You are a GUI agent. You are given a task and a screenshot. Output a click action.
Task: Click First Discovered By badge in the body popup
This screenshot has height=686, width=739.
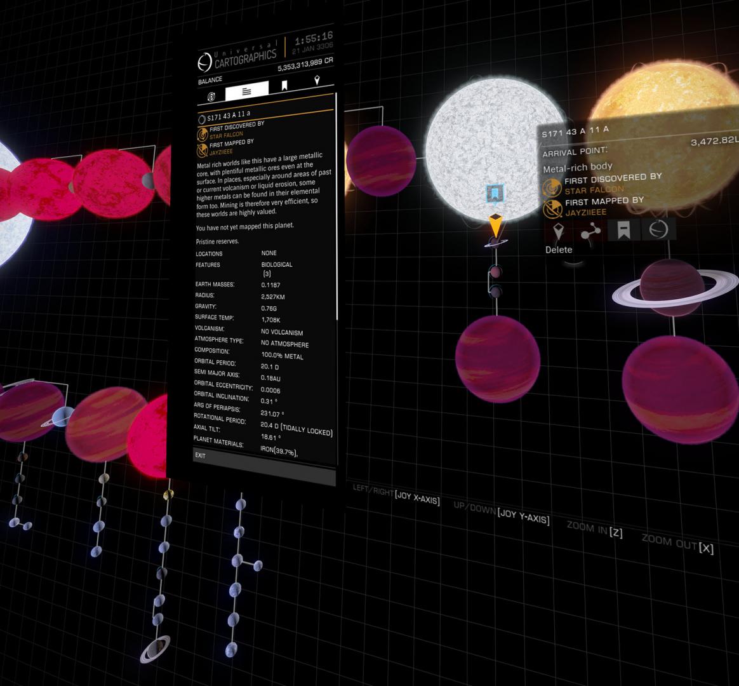pyautogui.click(x=552, y=188)
